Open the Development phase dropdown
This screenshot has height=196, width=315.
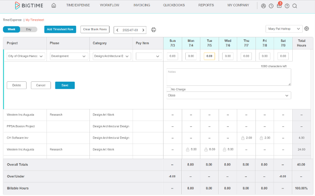(69, 56)
